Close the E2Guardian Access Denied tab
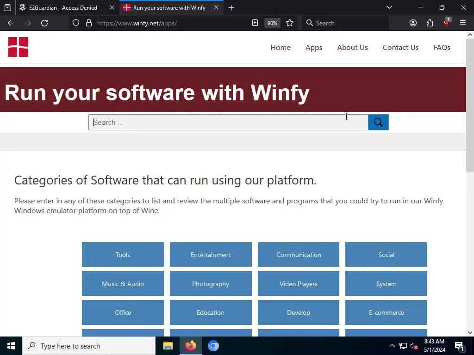Image resolution: width=474 pixels, height=355 pixels. click(112, 8)
